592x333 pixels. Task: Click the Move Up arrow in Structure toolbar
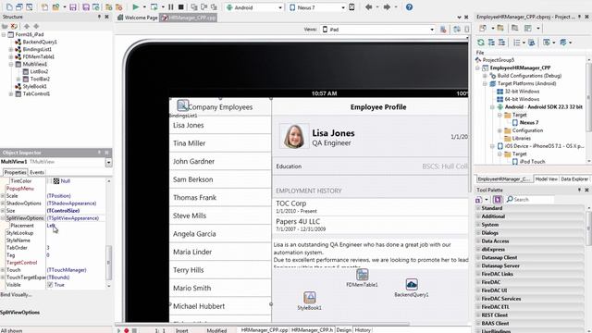pyautogui.click(x=27, y=26)
